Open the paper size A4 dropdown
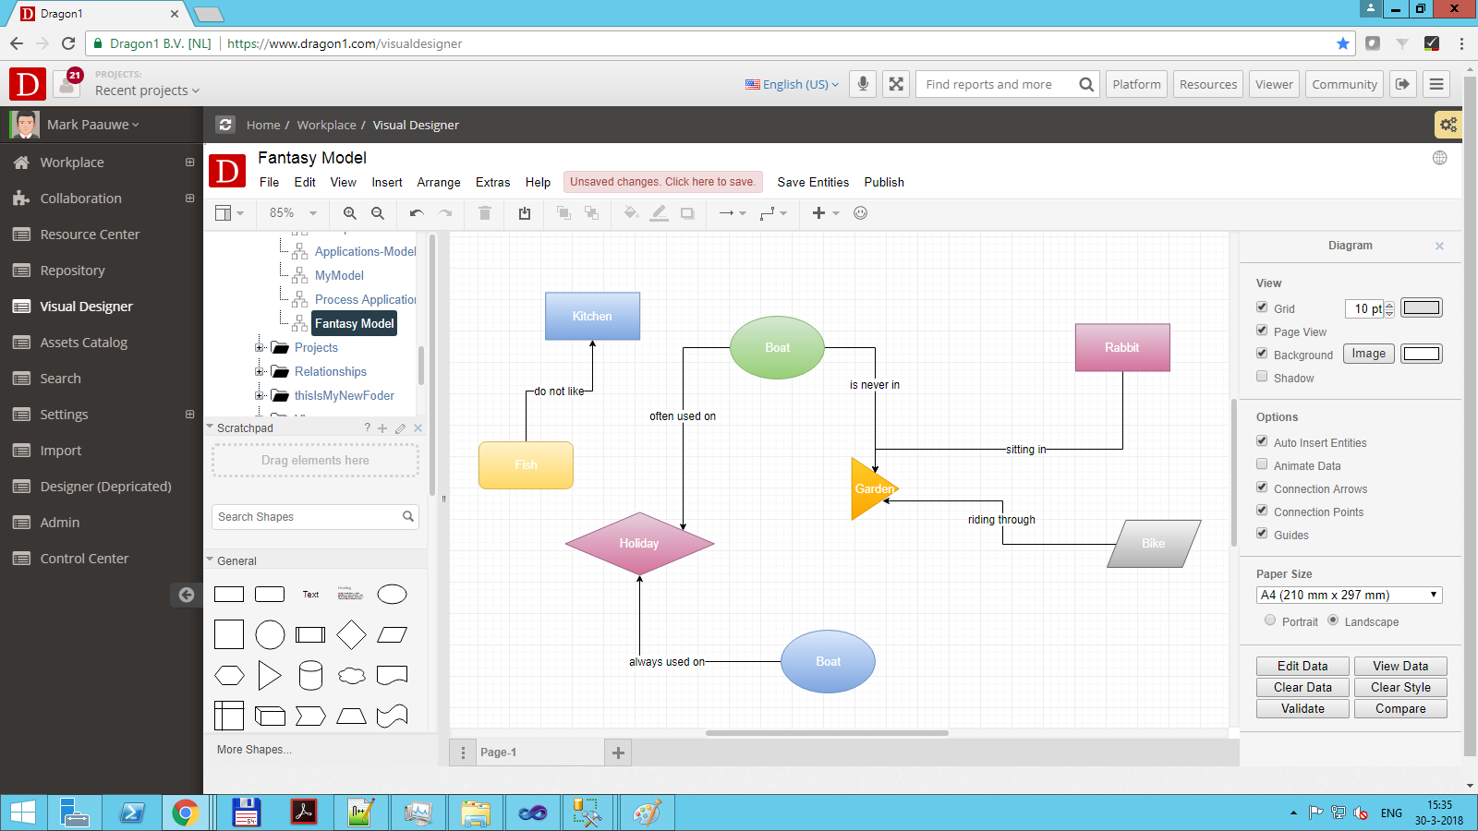The width and height of the screenshot is (1478, 831). [x=1349, y=596]
